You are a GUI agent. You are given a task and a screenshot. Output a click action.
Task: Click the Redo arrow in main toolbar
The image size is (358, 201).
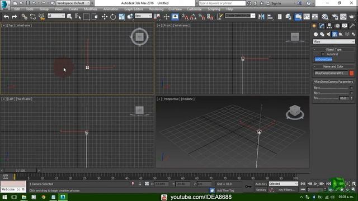[x=15, y=17]
